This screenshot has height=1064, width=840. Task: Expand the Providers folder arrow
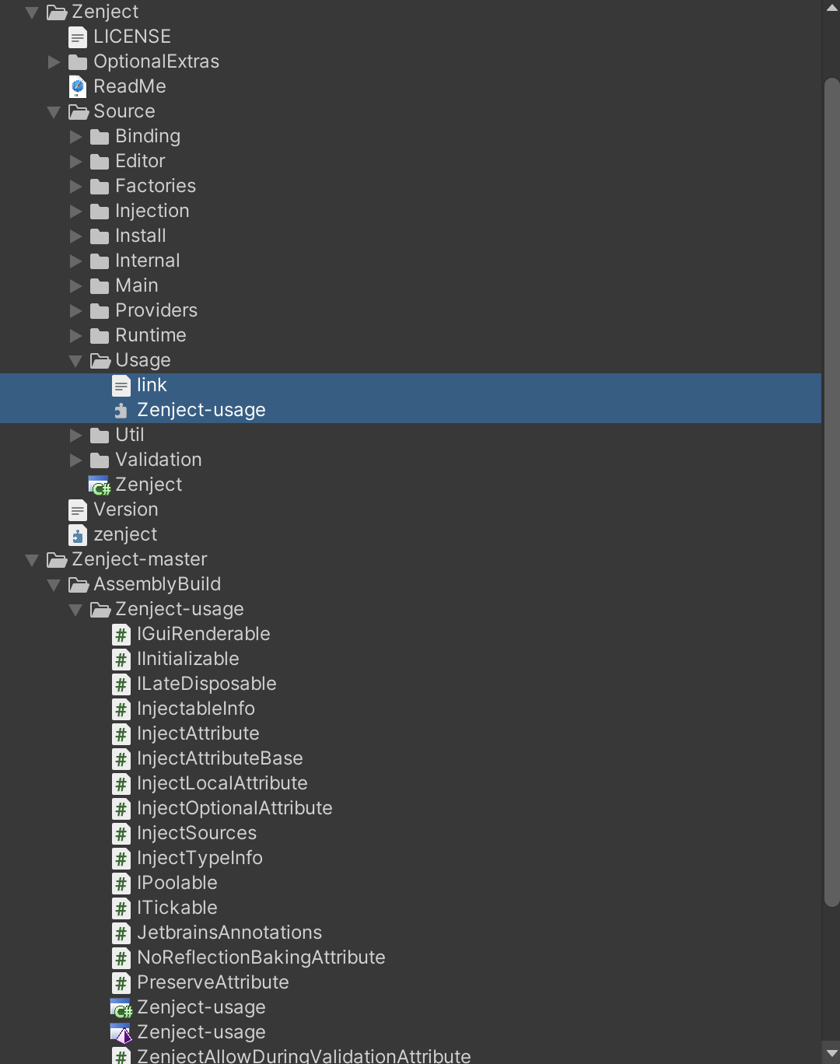point(75,311)
